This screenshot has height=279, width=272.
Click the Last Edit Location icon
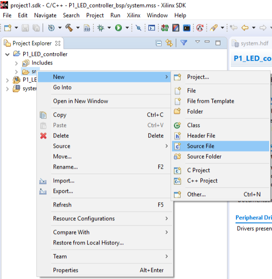(234, 28)
